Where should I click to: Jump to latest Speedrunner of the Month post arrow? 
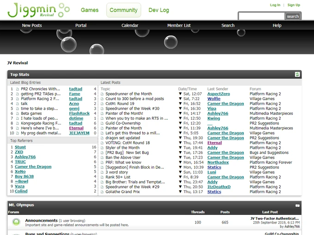180,94
